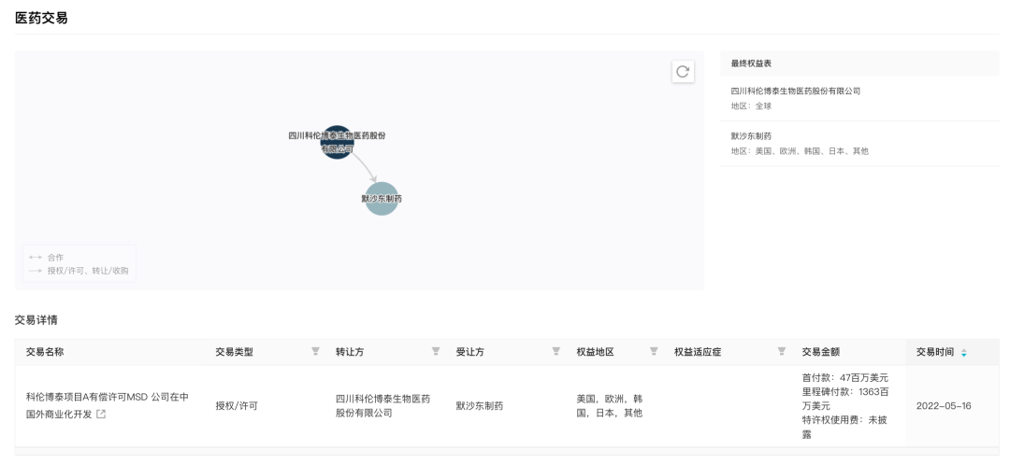Click 授权/许可 cell in table row
The width and height of the screenshot is (1010, 464).
click(237, 406)
